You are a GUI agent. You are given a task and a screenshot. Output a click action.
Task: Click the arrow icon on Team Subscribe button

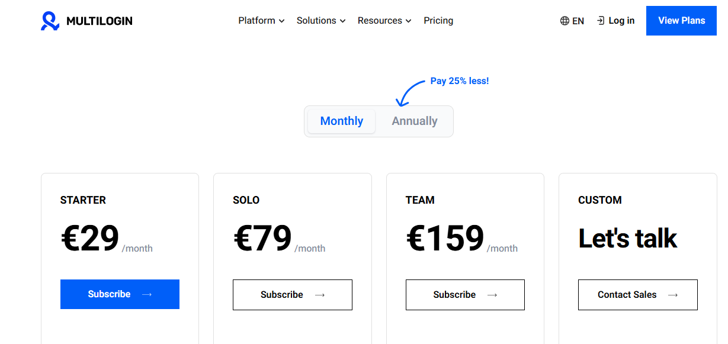[493, 294]
